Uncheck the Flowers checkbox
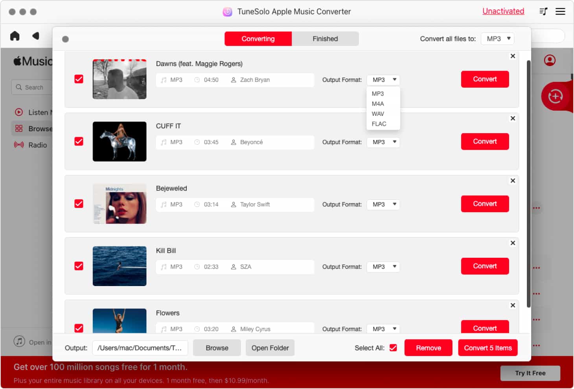574x389 pixels. coord(79,328)
